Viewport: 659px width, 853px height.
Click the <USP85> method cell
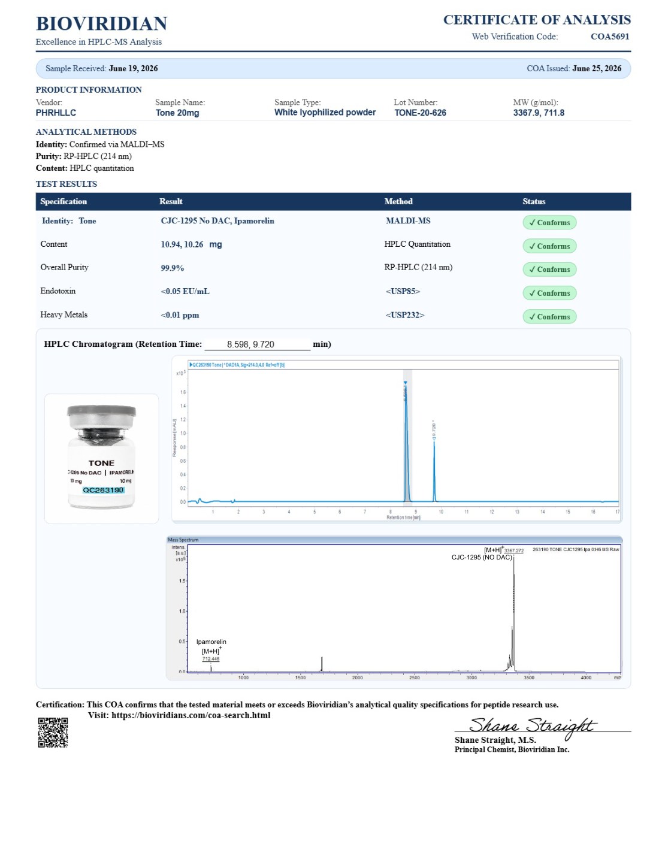(x=403, y=292)
